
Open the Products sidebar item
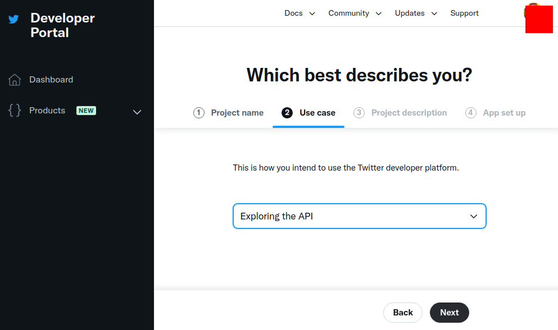47,111
